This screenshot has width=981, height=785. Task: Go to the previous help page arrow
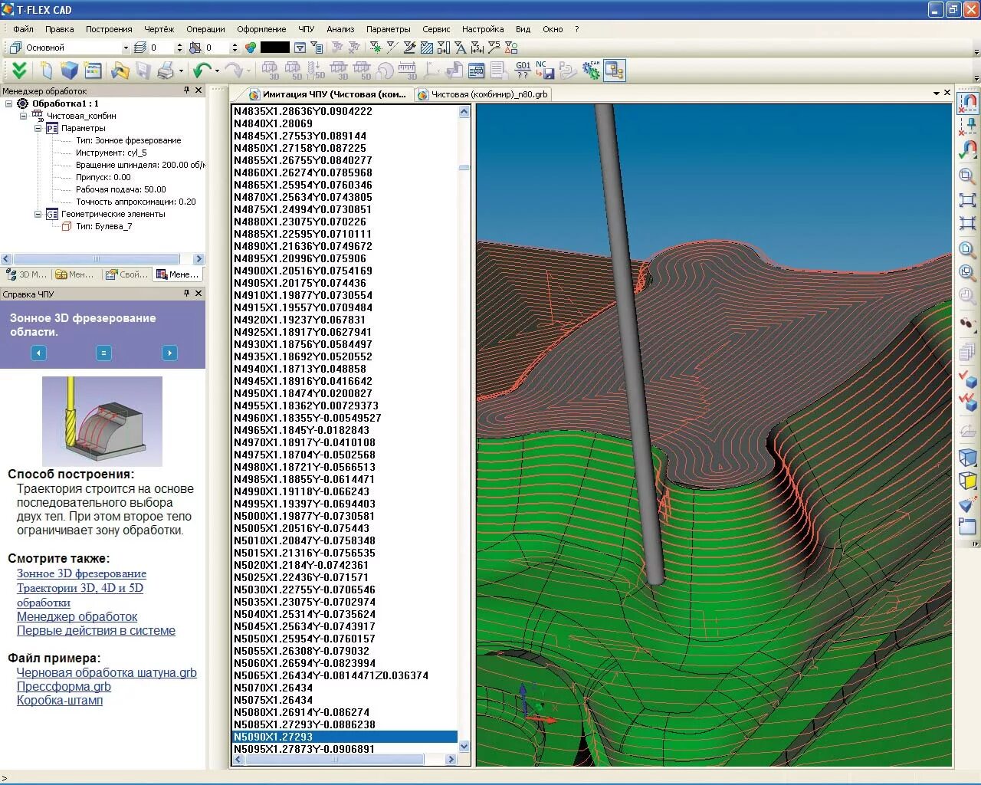[x=38, y=353]
